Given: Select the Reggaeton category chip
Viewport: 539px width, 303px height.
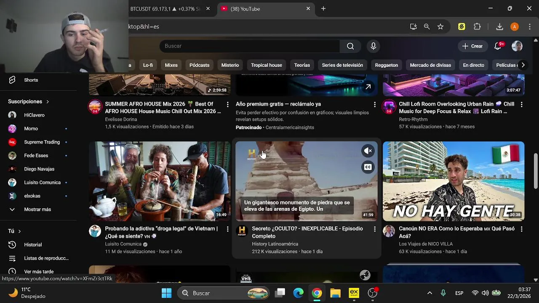Looking at the screenshot, I should pos(387,65).
